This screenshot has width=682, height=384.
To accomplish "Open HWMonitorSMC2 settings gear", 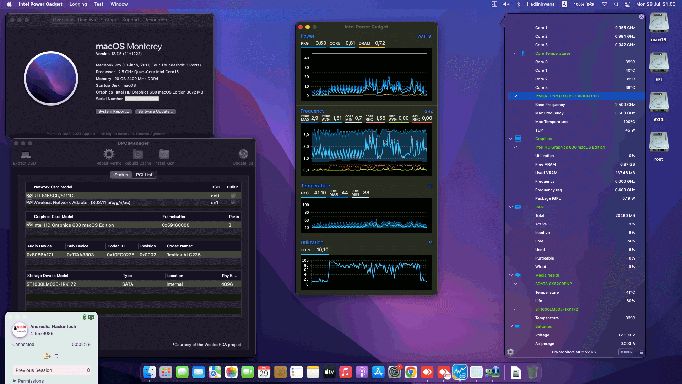I will click(510, 352).
